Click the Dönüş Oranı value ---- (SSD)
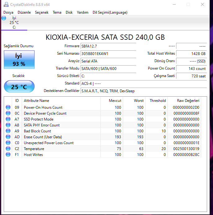Viewport: 213px width, 215px height. (191, 61)
